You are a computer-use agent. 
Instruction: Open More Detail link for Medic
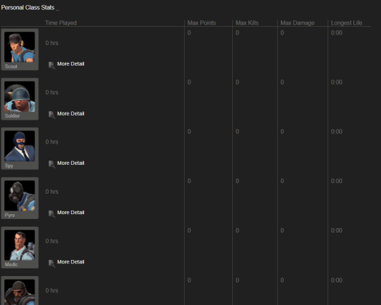pos(71,262)
